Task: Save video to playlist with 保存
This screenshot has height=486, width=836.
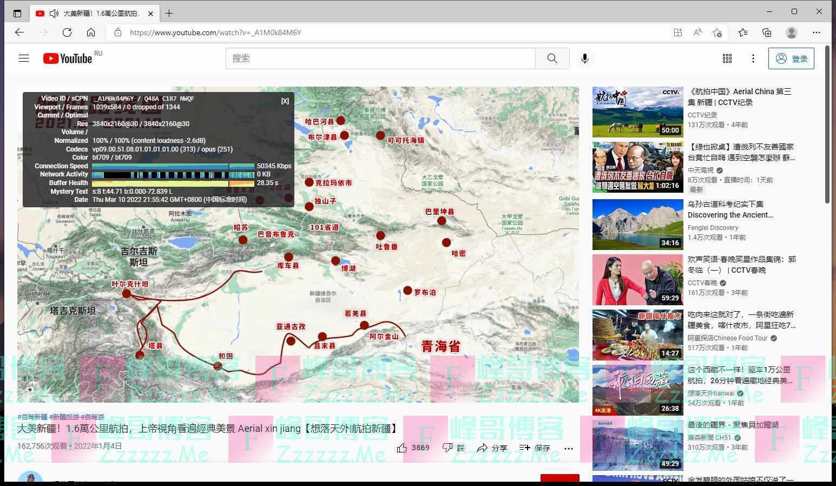Action: pyautogui.click(x=534, y=448)
